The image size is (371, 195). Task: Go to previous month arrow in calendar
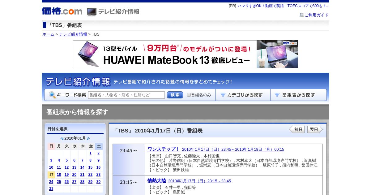62,138
